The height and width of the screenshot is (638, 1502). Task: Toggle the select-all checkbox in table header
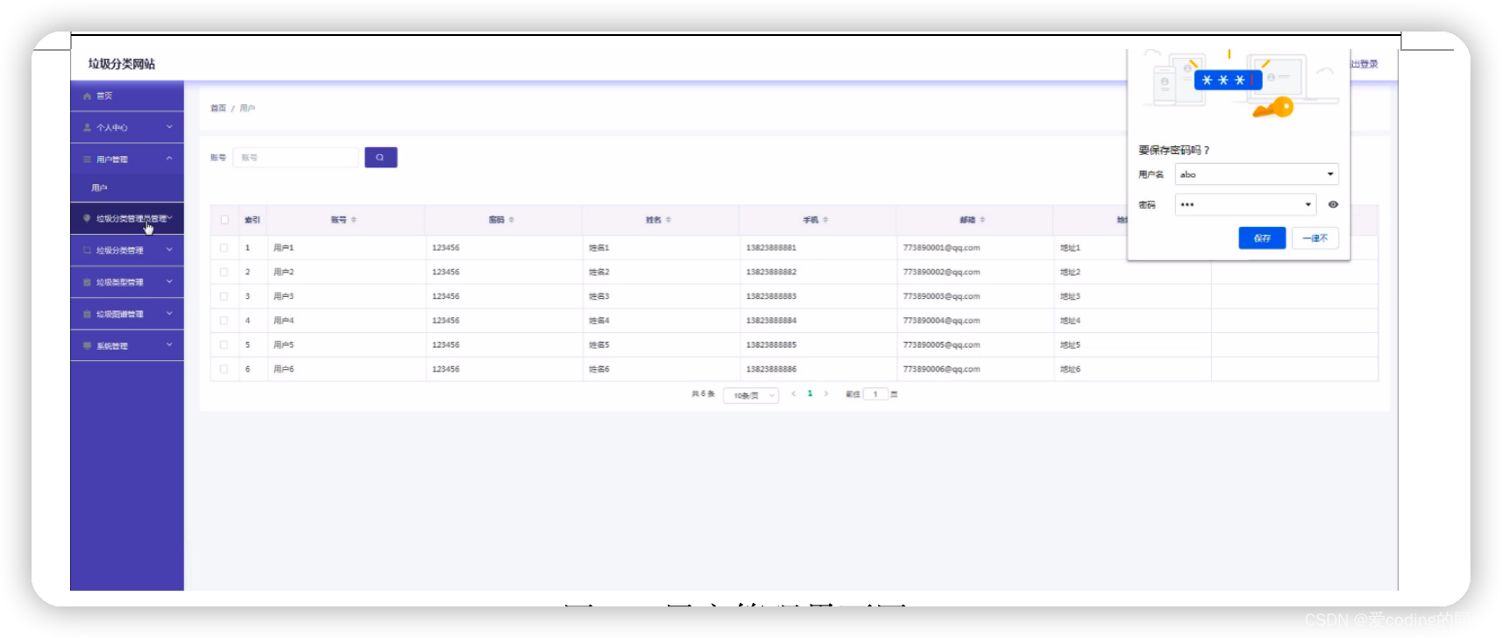point(224,220)
